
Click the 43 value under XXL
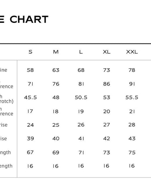(132, 139)
